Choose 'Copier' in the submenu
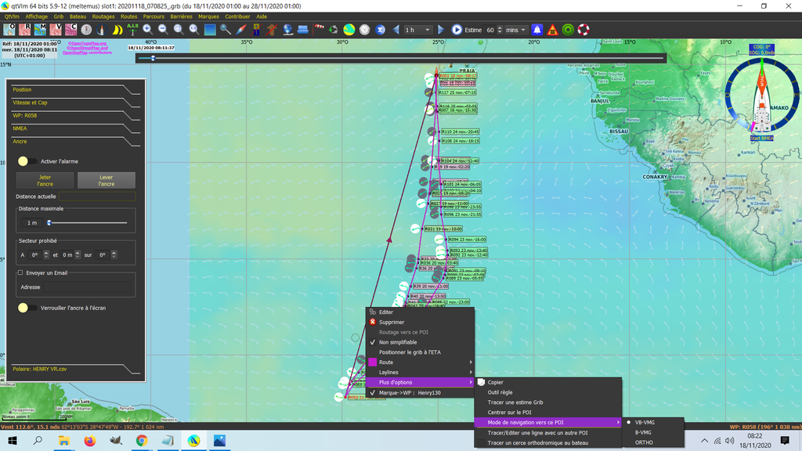 click(547, 382)
